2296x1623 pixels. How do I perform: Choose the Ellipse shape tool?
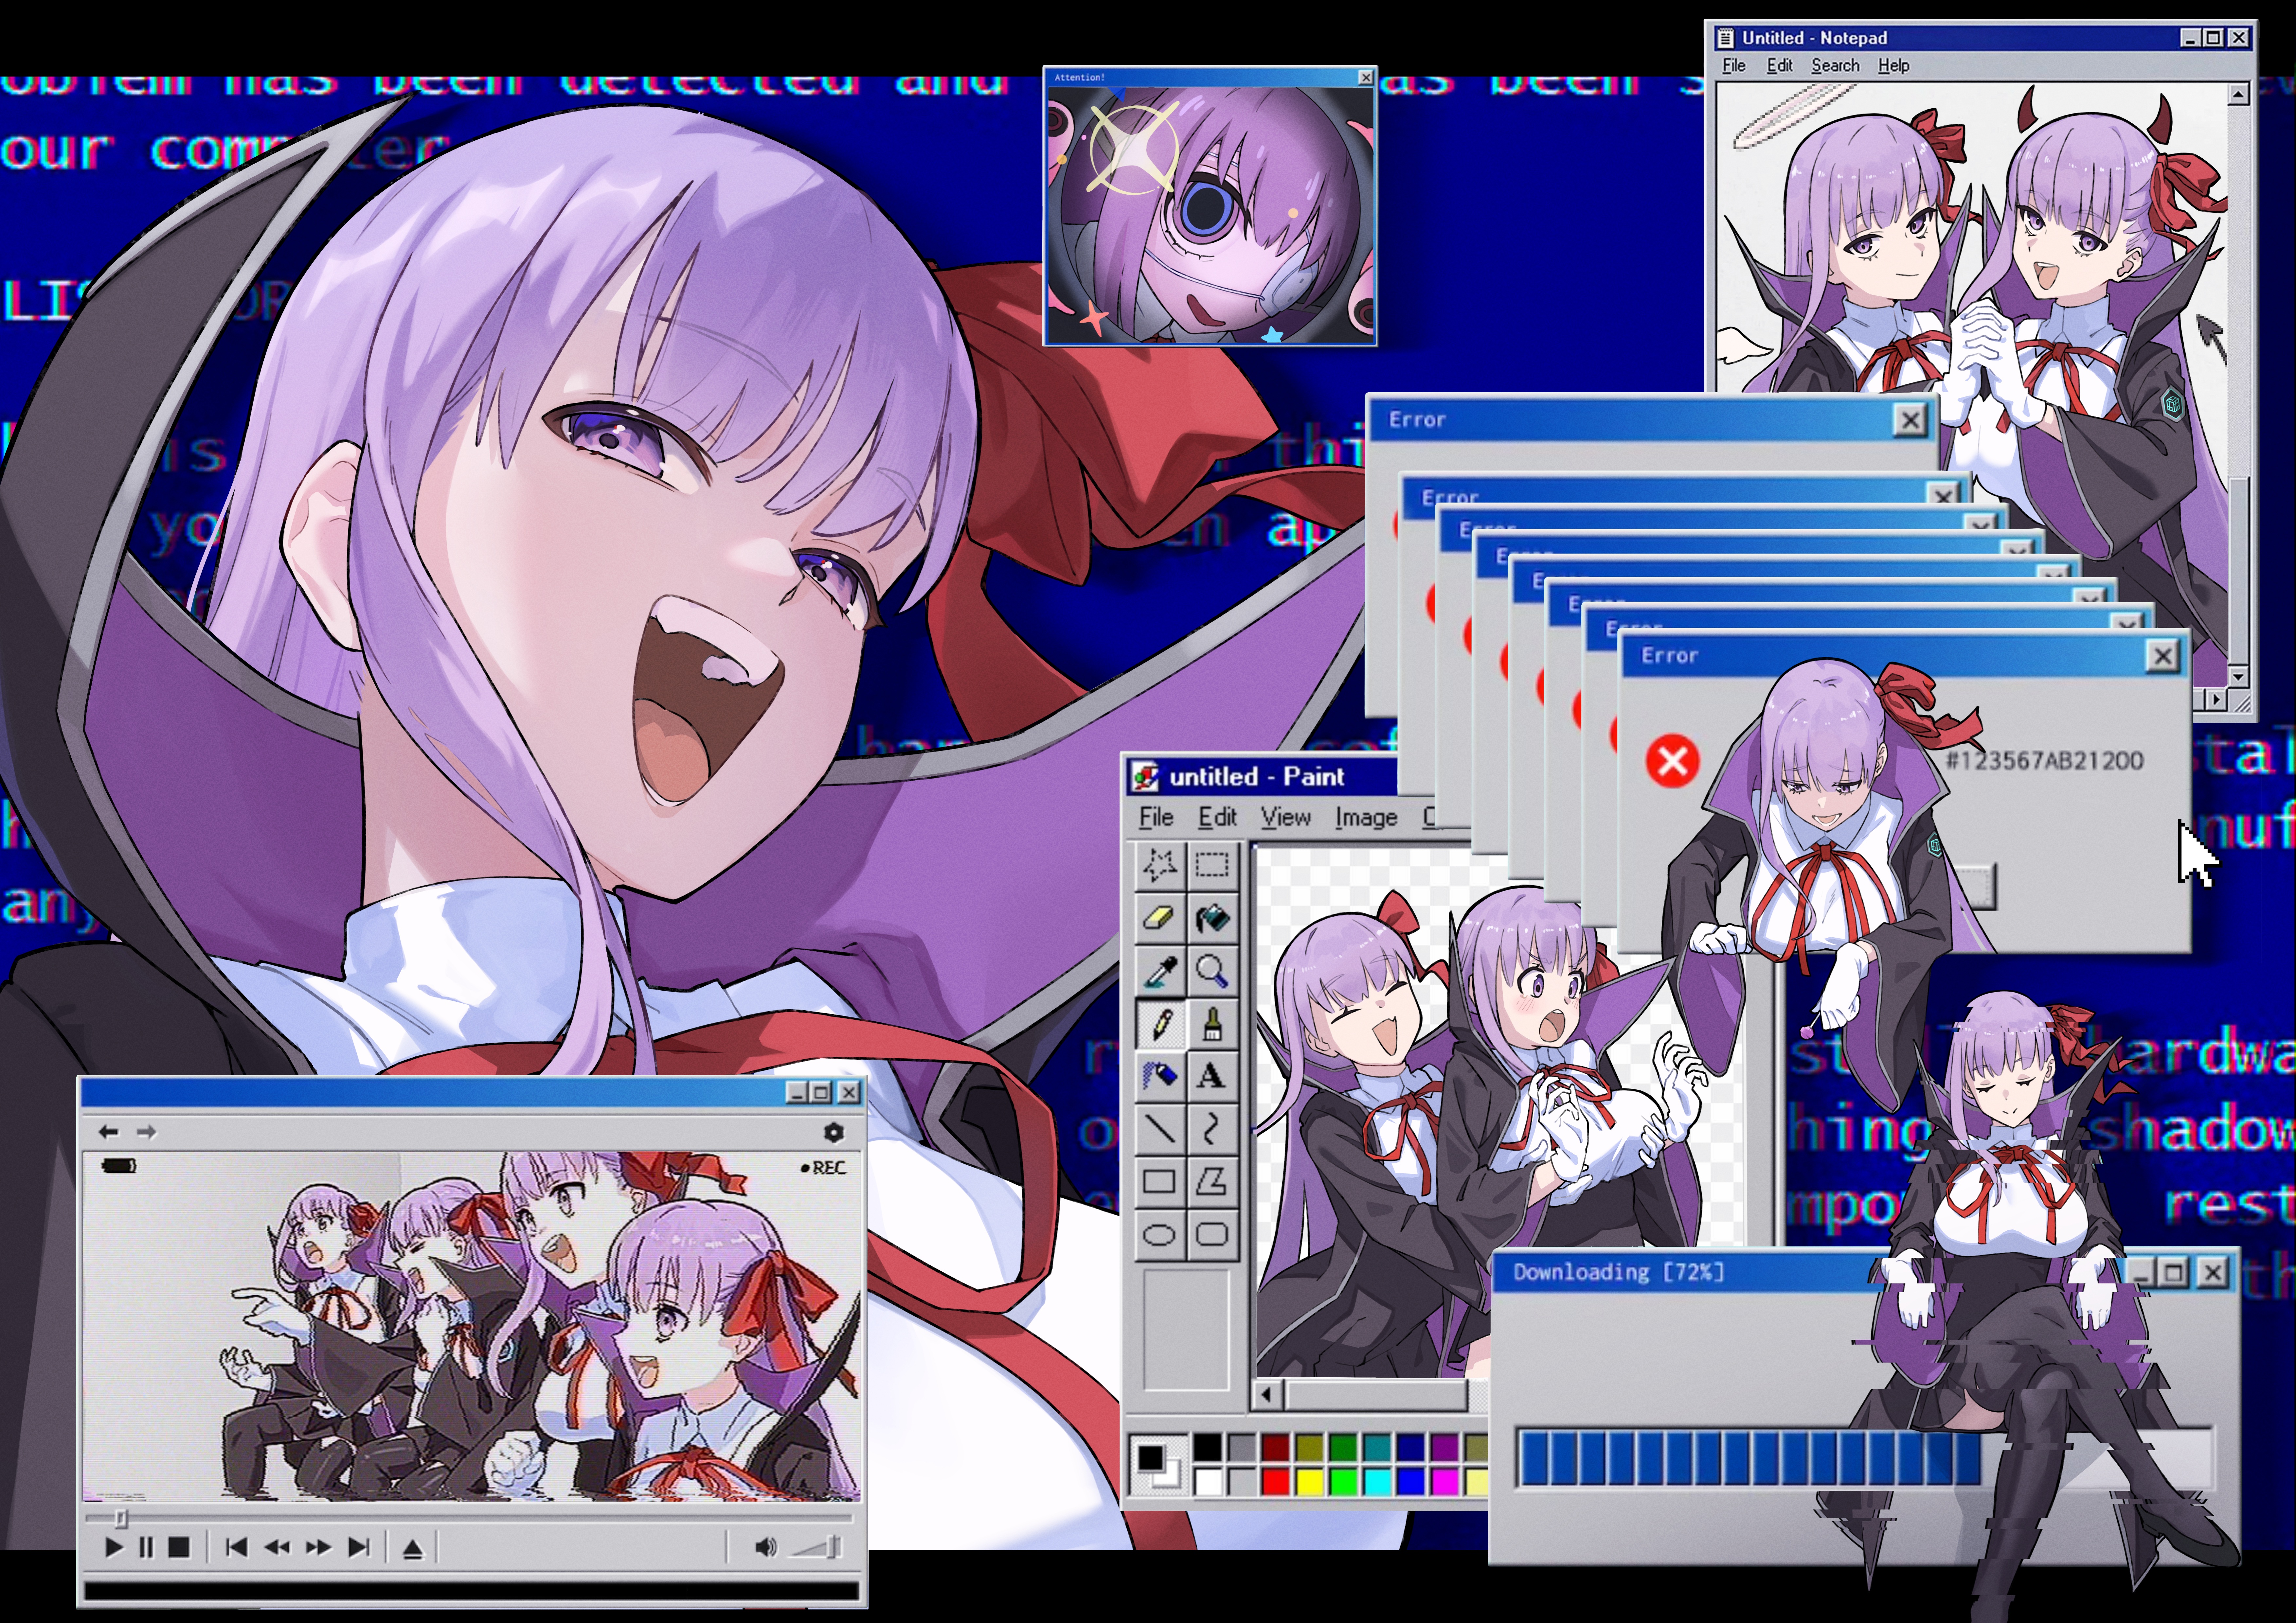[x=1159, y=1234]
